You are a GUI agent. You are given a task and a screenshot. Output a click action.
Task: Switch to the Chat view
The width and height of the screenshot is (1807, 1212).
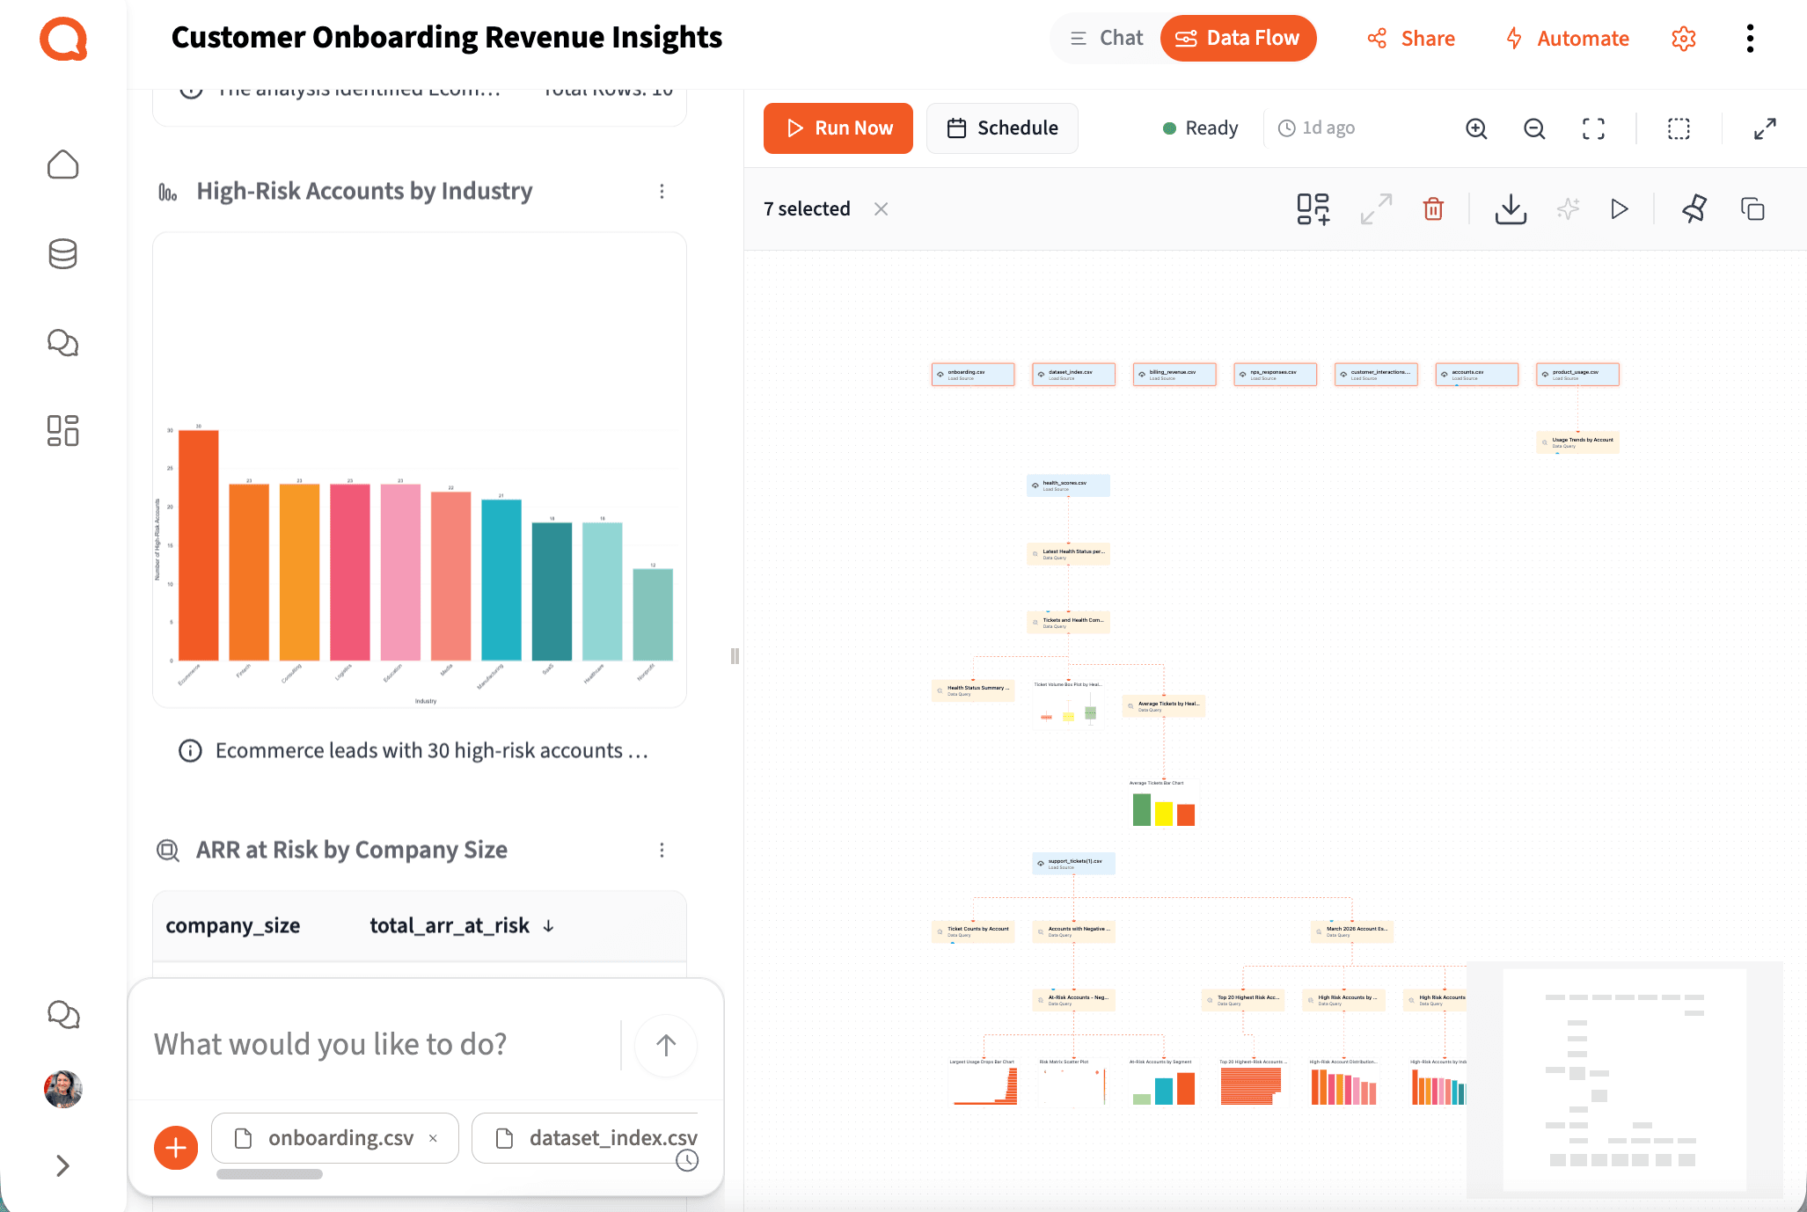click(1105, 38)
